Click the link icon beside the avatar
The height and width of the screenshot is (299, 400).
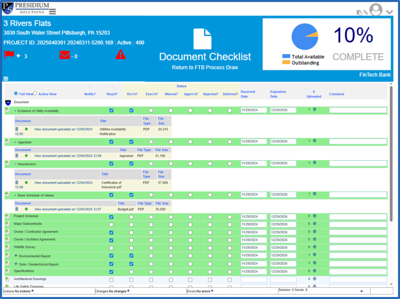click(366, 12)
